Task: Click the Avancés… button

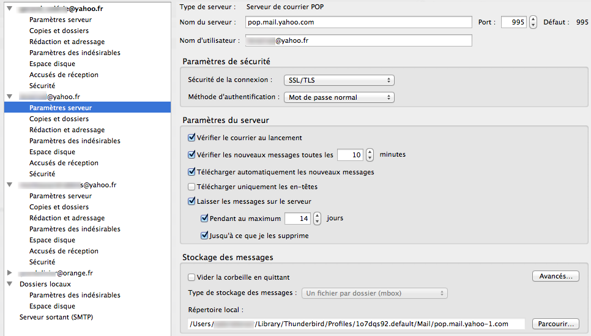Action: (x=556, y=277)
